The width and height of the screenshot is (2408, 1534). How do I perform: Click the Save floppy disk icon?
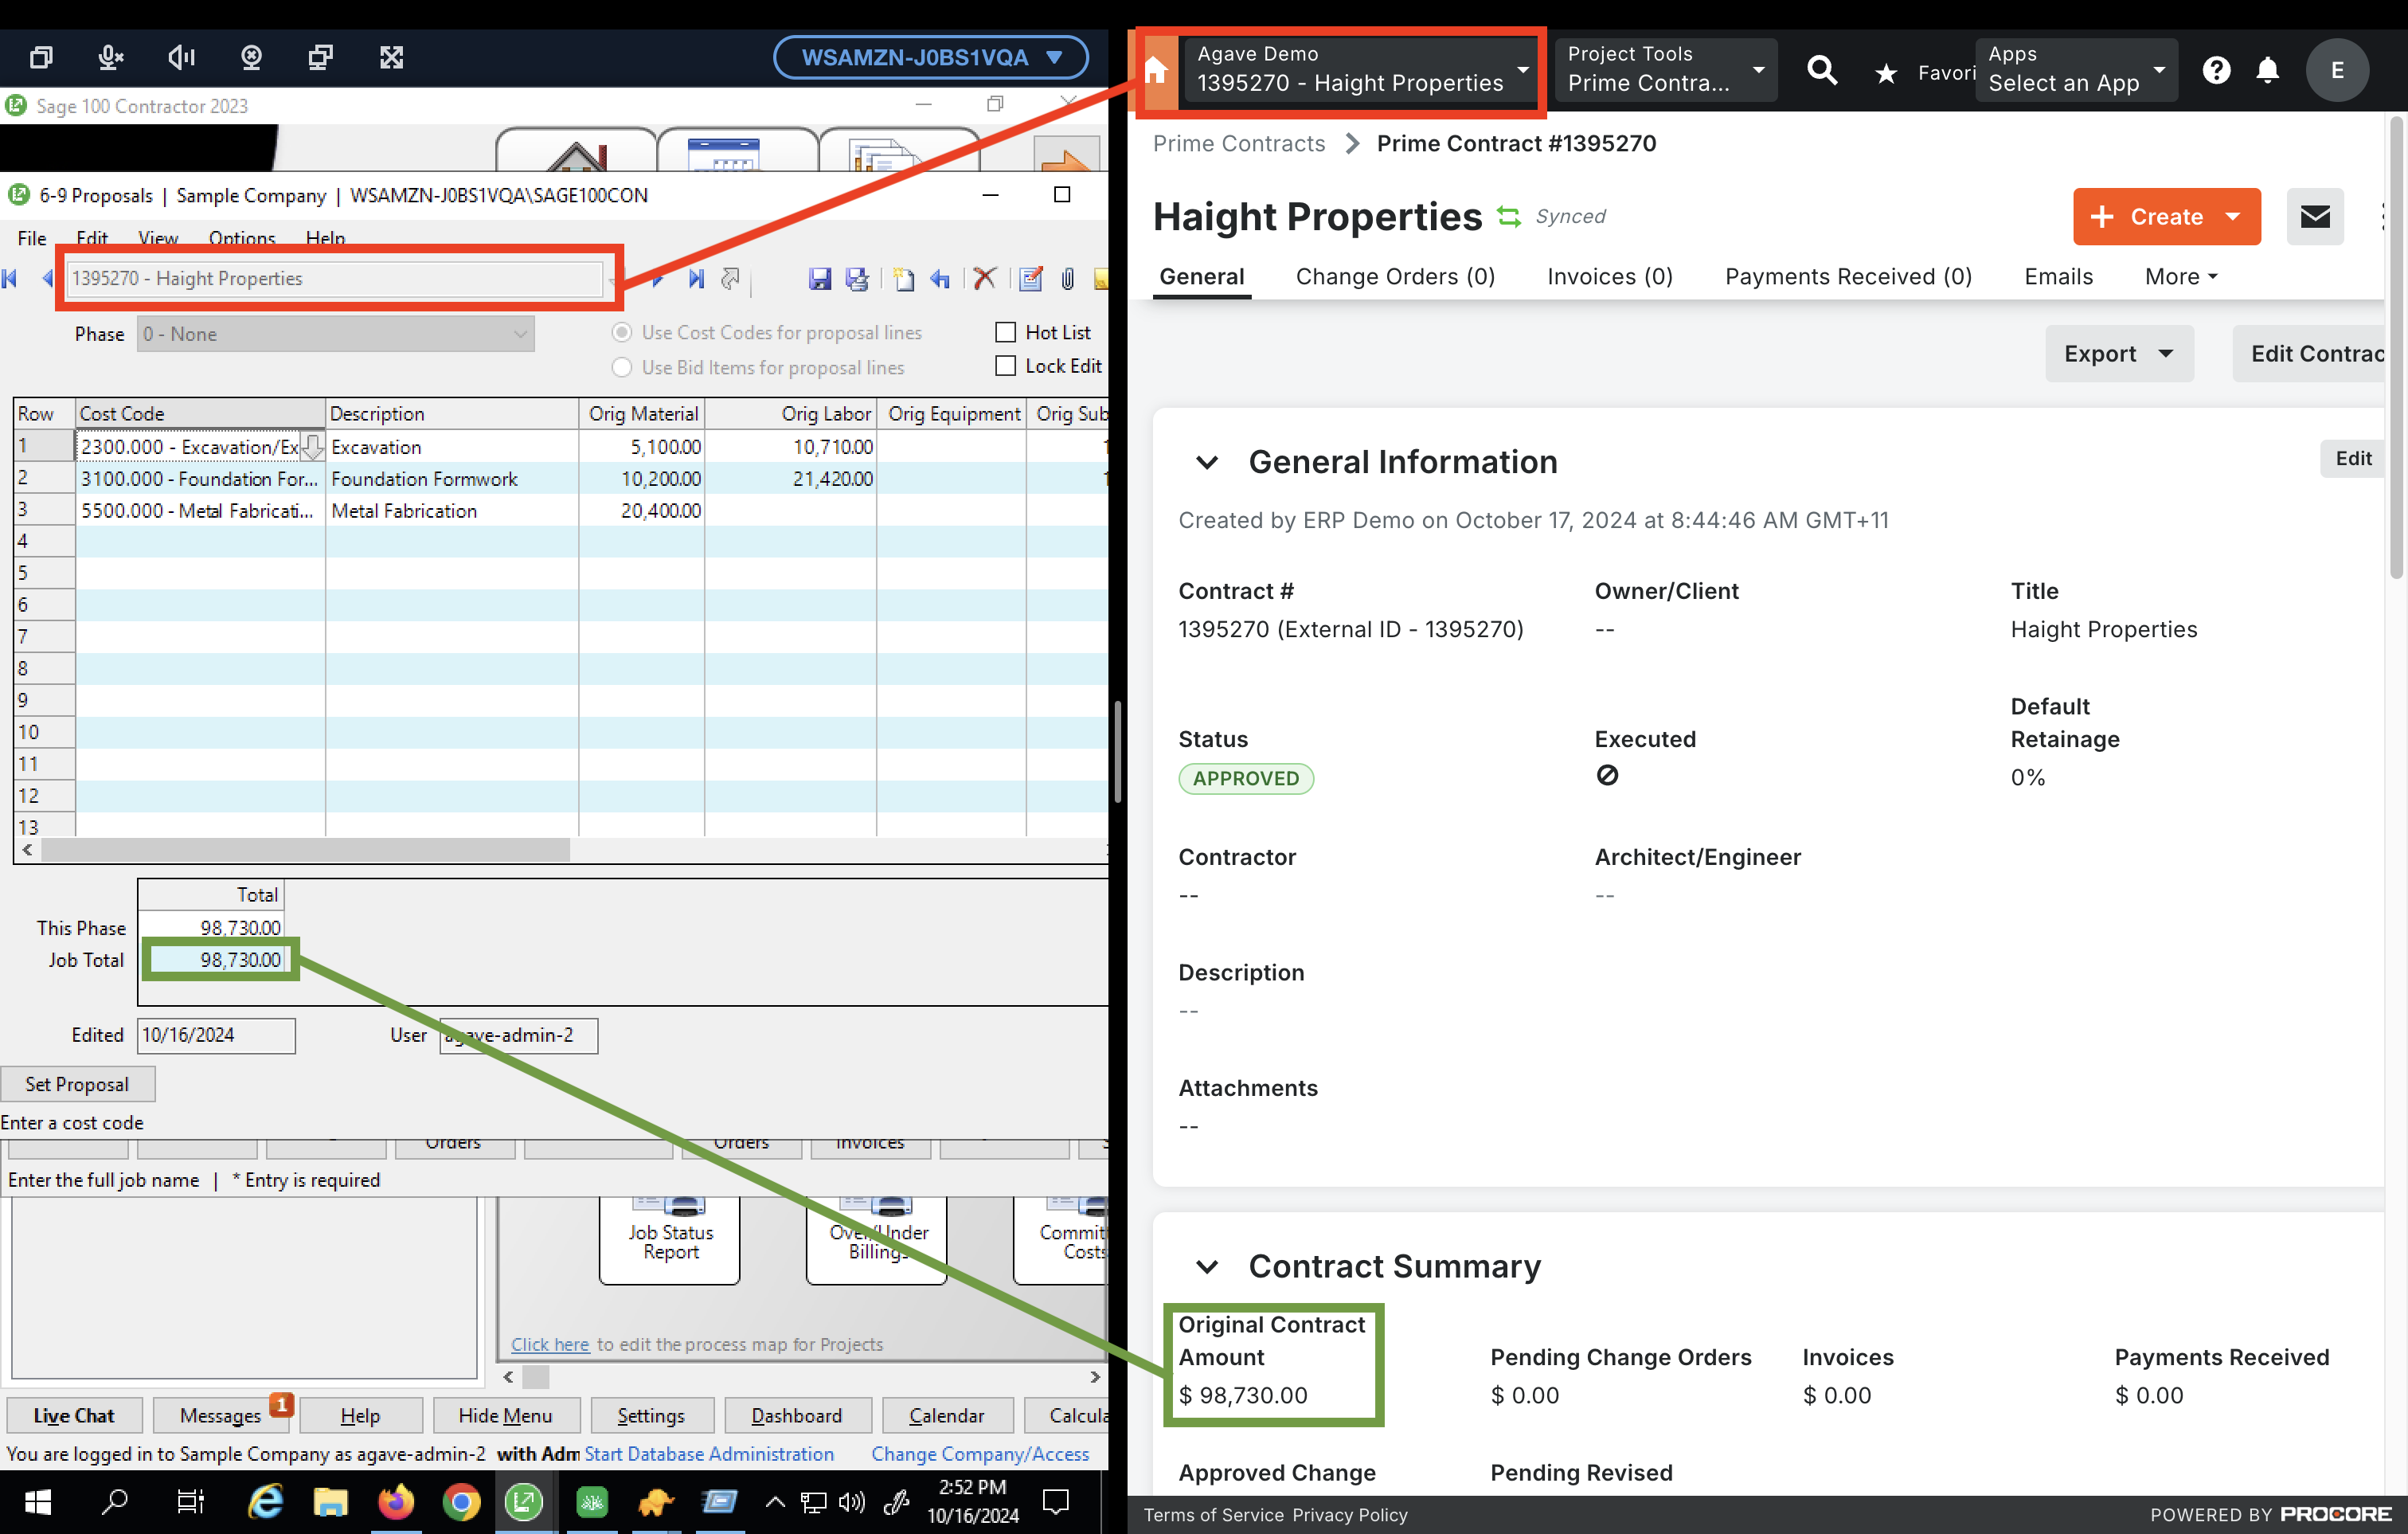click(x=820, y=279)
